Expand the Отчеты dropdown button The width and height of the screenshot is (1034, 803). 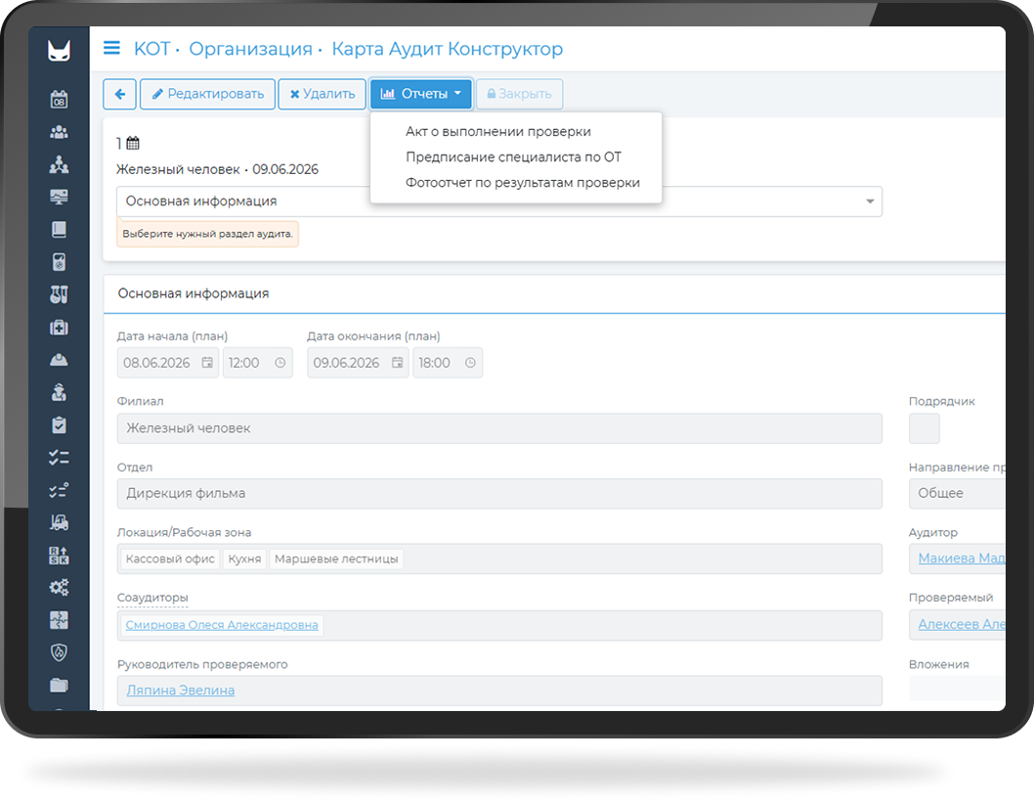click(x=420, y=94)
